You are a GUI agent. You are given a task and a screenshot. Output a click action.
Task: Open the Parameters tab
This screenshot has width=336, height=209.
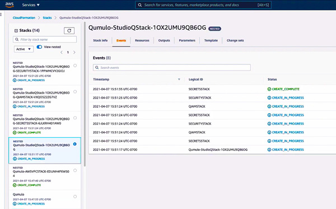187,40
